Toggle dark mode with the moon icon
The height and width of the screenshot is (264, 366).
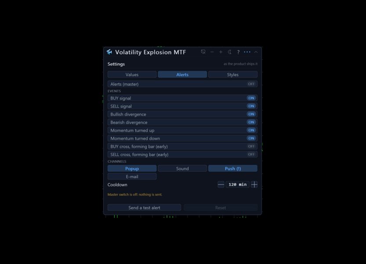[x=230, y=52]
